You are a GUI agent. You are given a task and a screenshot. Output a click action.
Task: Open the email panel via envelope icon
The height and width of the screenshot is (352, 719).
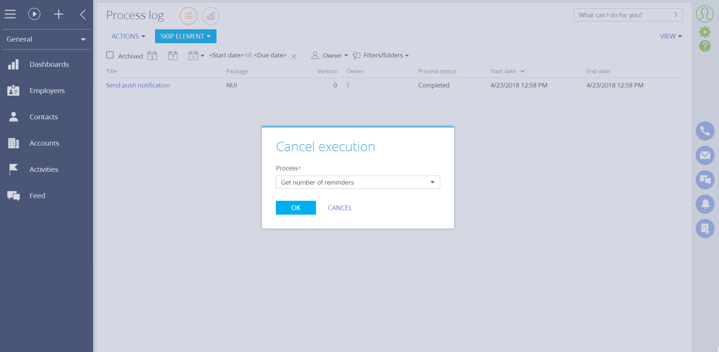tap(705, 155)
